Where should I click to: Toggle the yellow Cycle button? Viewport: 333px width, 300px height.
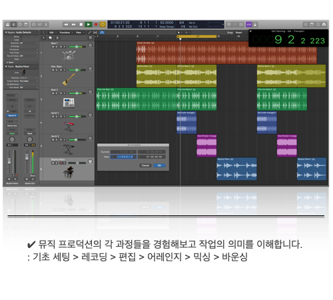click(103, 25)
